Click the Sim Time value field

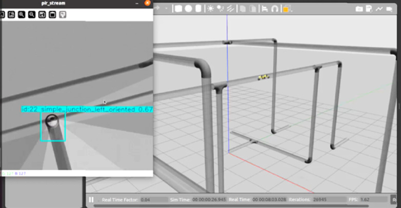(209, 200)
